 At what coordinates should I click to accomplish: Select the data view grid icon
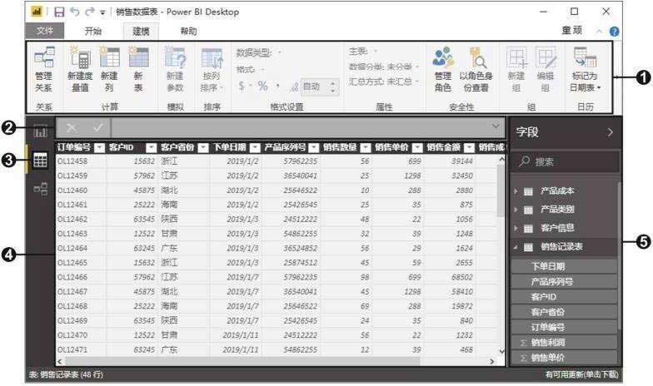[x=40, y=161]
